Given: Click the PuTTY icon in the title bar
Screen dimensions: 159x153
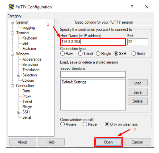Looking at the screenshot, I should (11, 7).
